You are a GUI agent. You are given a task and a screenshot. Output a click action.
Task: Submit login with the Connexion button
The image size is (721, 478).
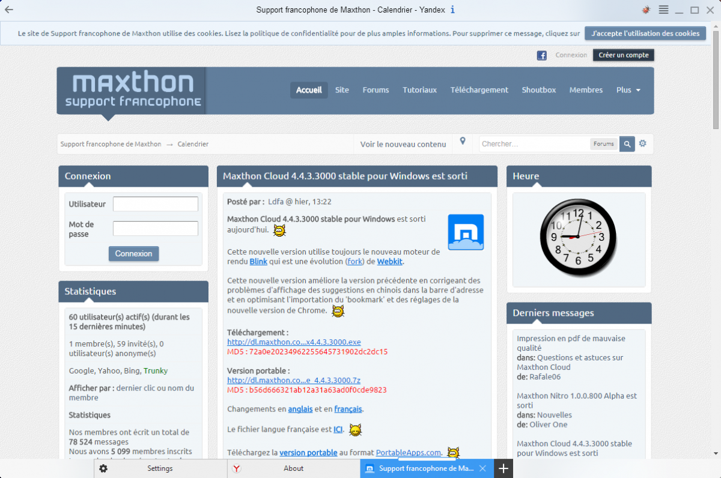134,253
